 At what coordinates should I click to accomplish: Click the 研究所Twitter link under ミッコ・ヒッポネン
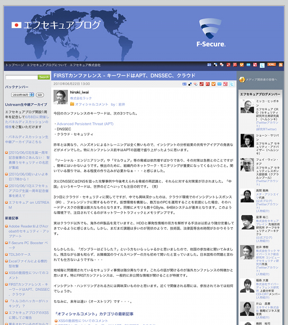tap(266, 129)
